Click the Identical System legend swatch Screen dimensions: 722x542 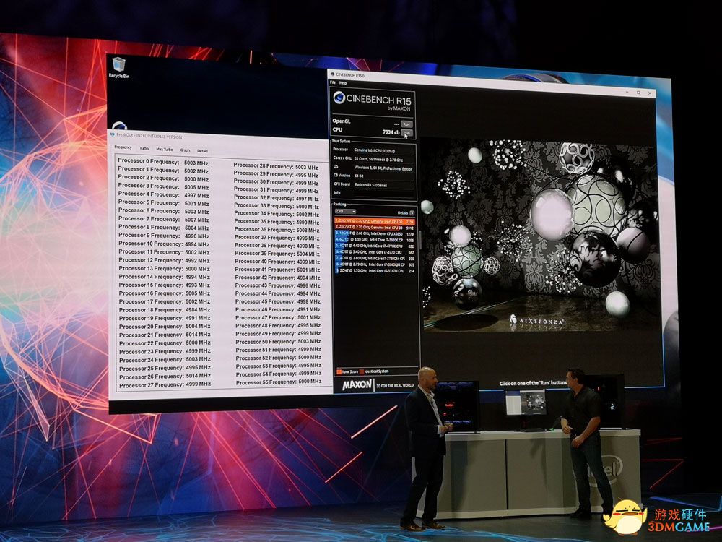[362, 371]
